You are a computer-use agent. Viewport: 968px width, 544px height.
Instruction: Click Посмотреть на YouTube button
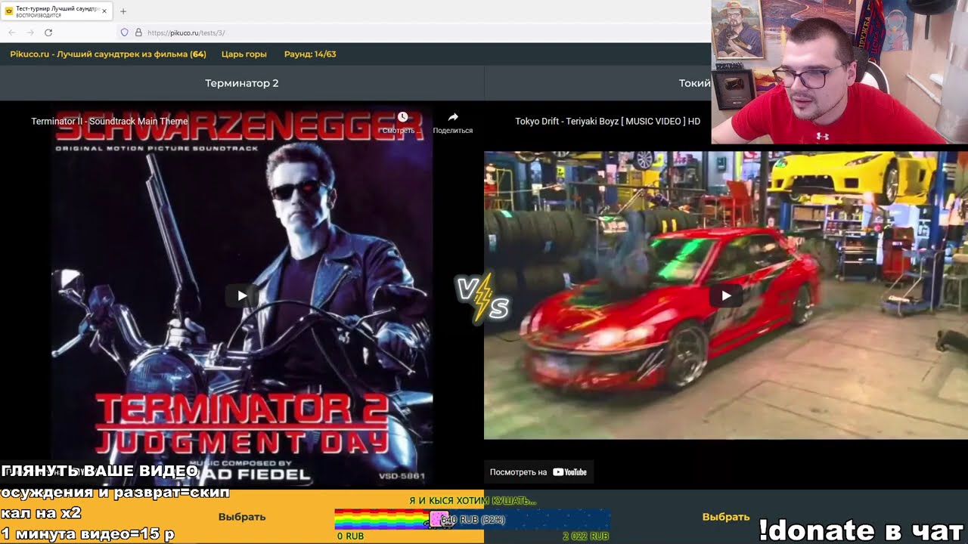[x=538, y=472]
